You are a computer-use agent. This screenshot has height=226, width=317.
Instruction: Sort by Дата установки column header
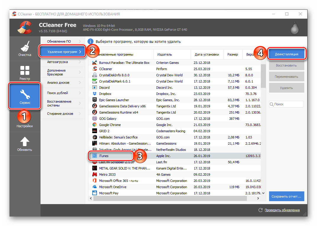point(207,54)
